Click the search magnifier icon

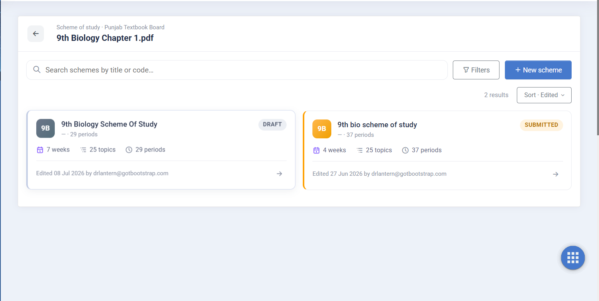click(x=37, y=70)
